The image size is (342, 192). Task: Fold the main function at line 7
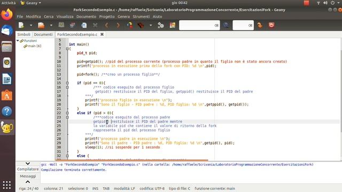click(x=67, y=49)
